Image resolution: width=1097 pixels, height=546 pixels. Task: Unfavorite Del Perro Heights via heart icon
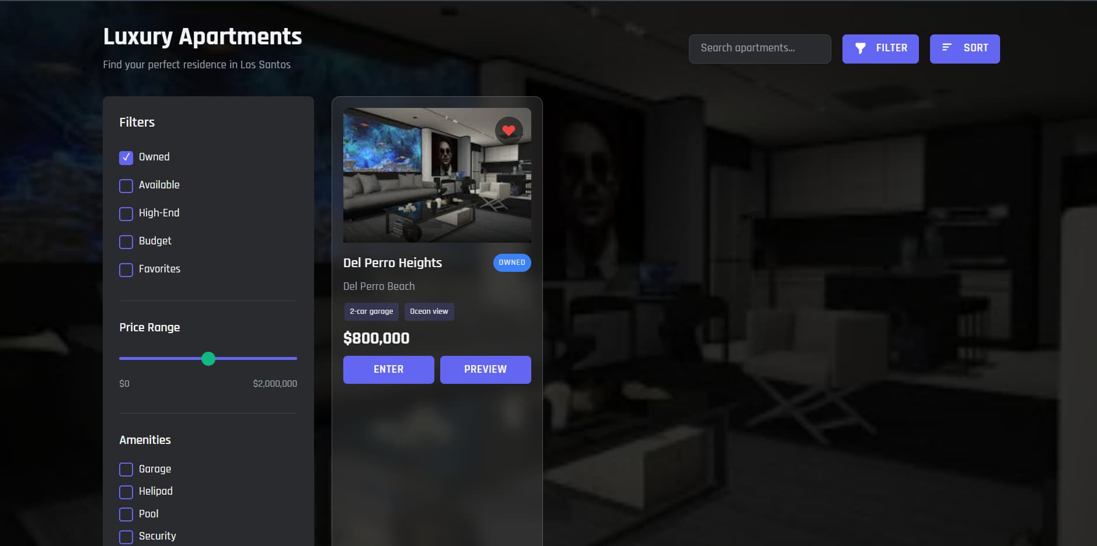[509, 131]
